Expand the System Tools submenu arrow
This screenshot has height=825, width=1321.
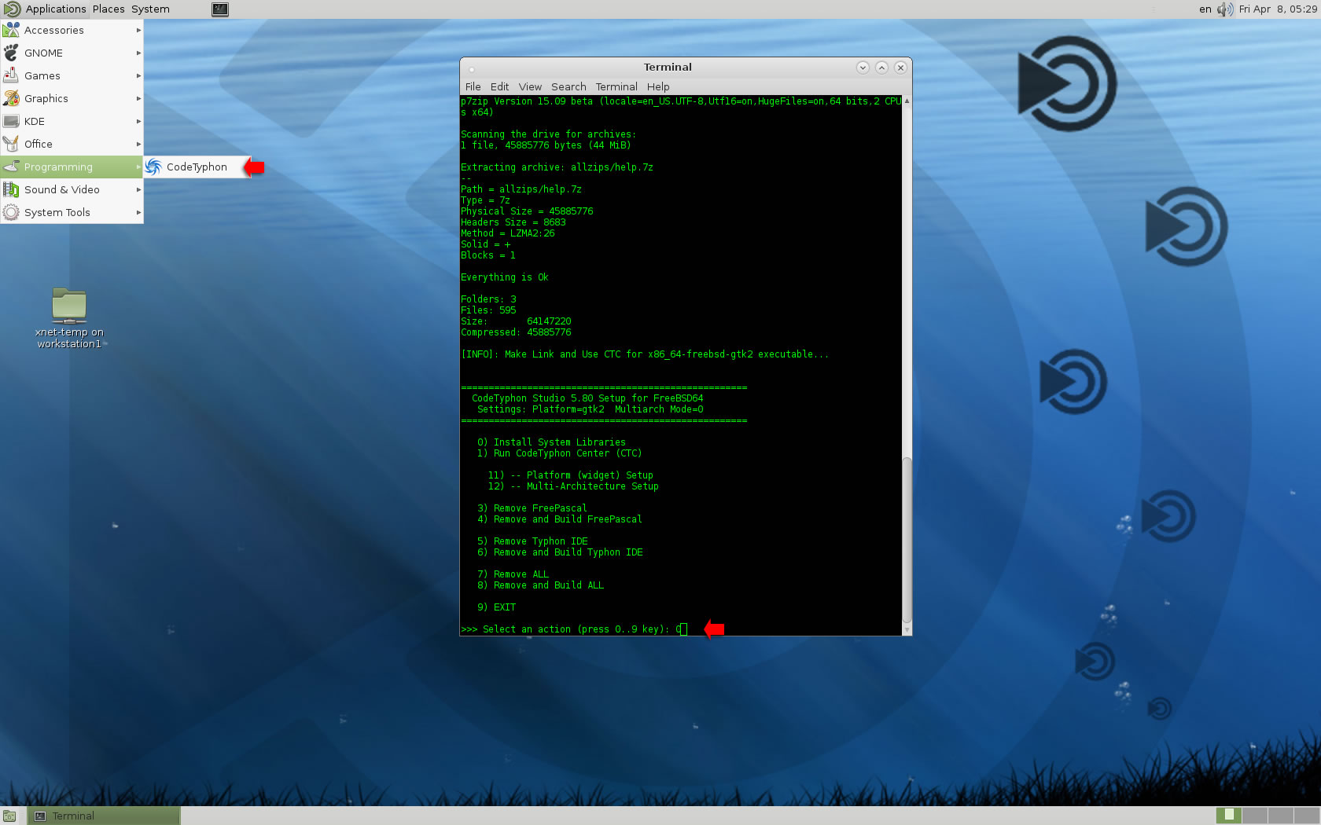click(138, 212)
